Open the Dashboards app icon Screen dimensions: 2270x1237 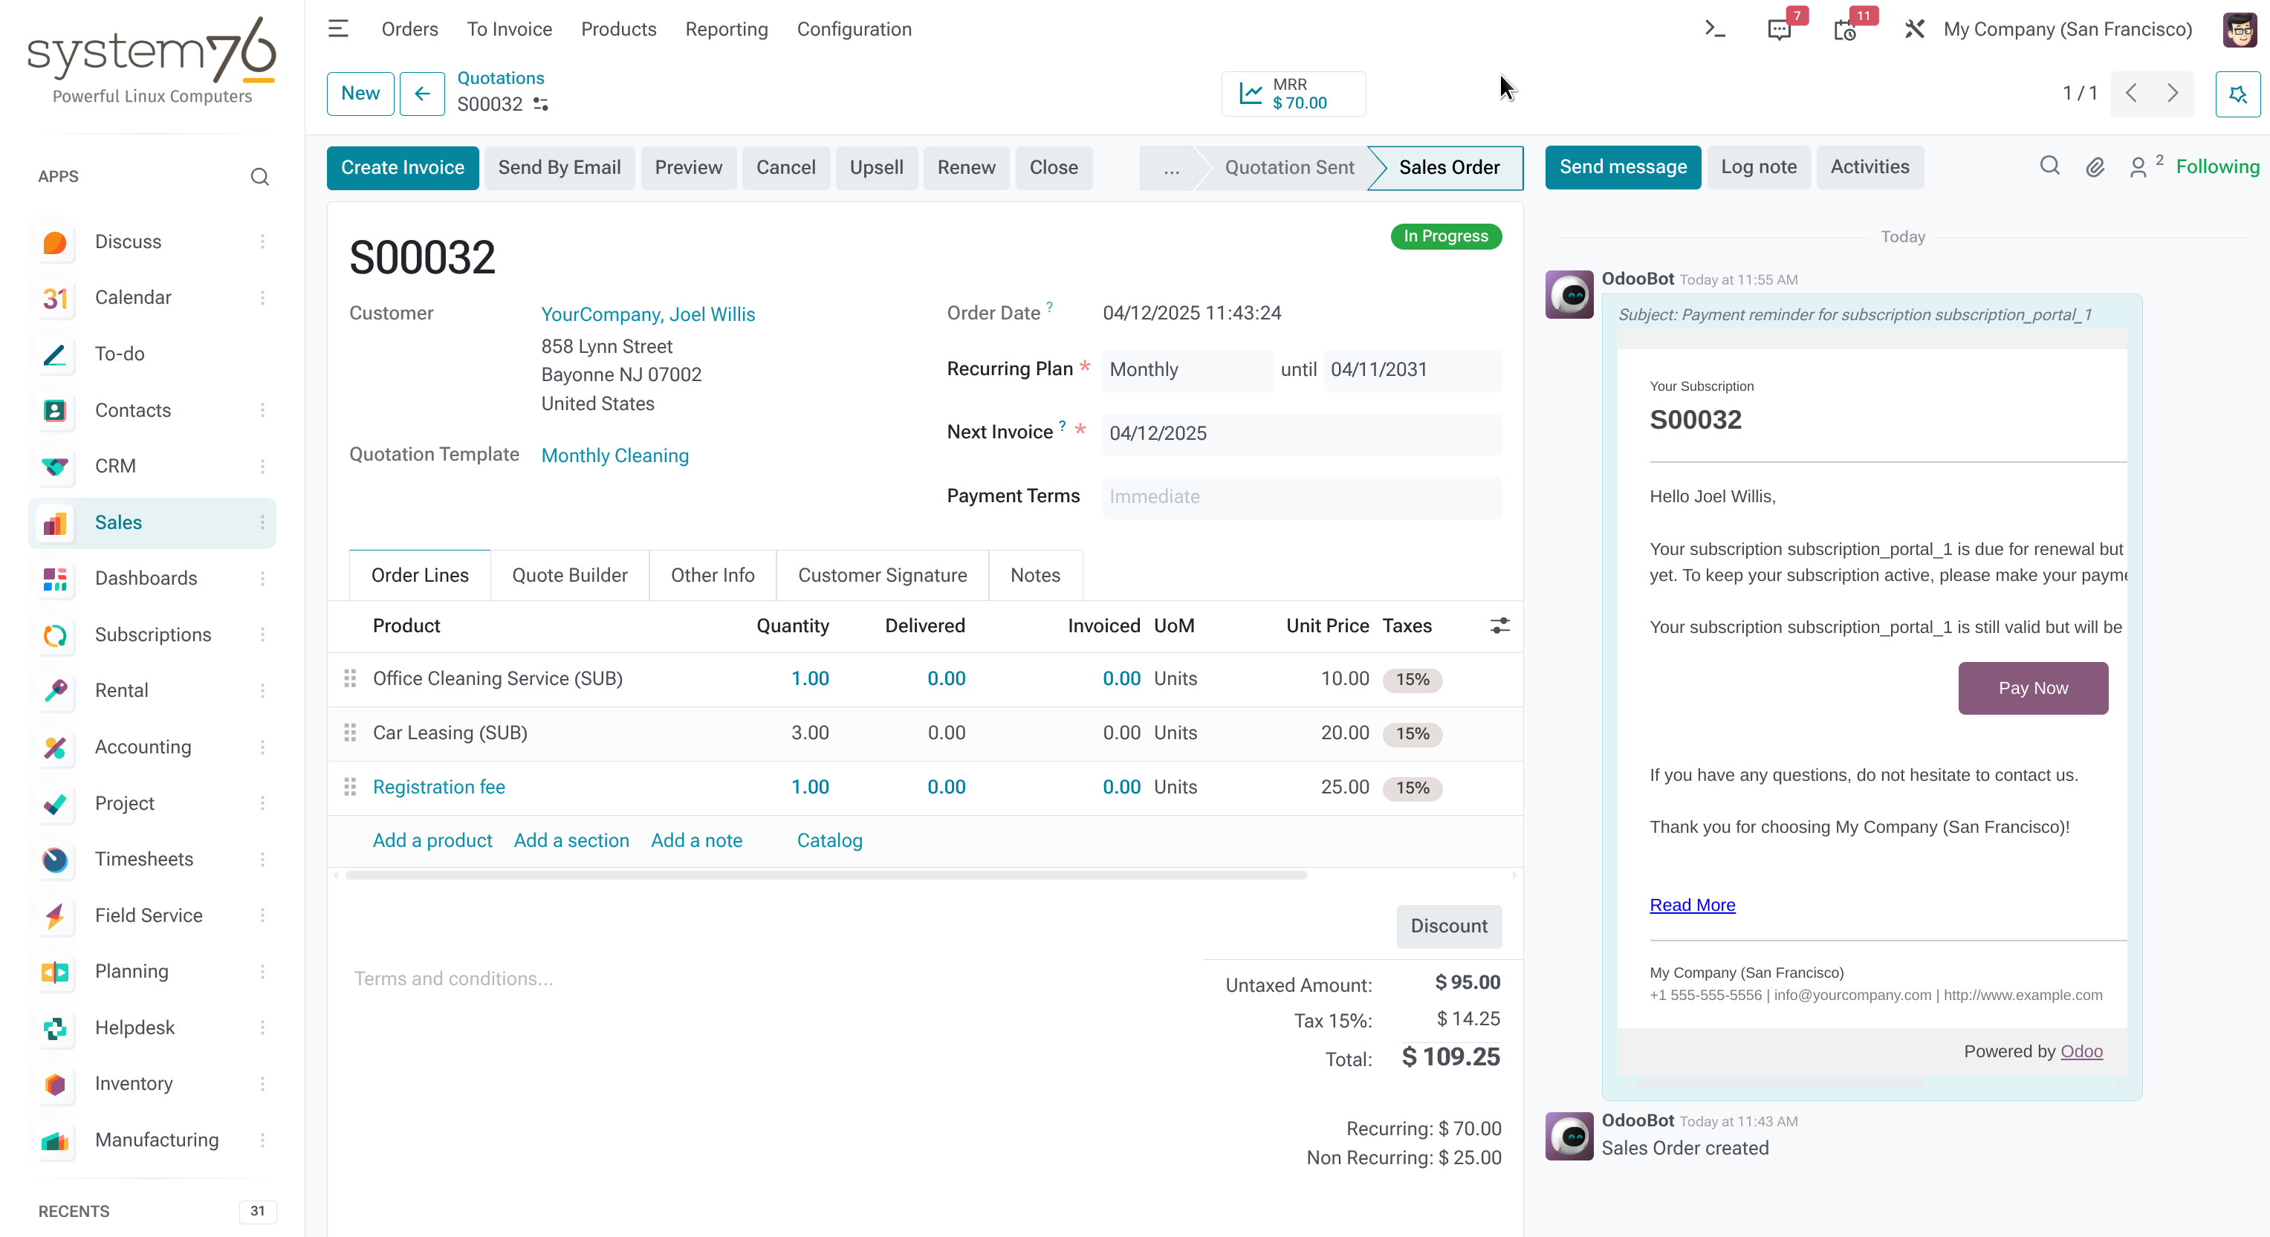click(x=55, y=579)
